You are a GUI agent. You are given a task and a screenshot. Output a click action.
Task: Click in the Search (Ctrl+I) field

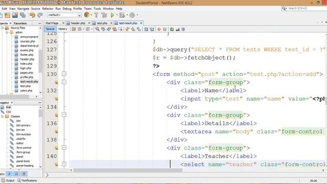(307, 8)
